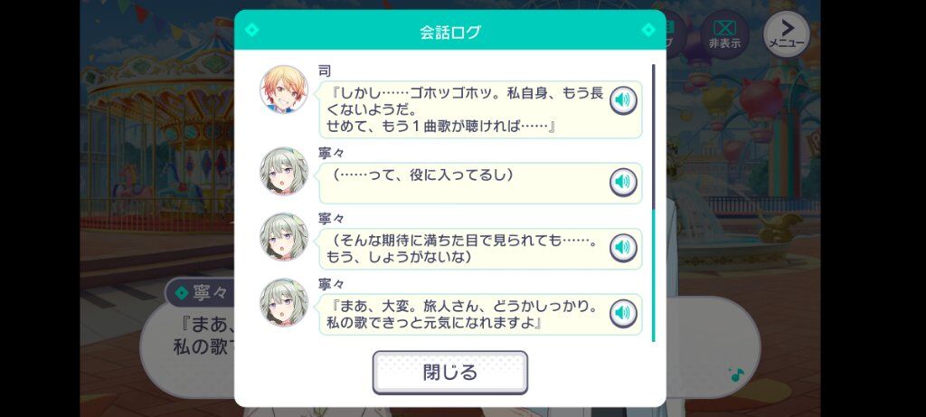Play voice for 役に入ってるし line
926x417 pixels.
point(623,182)
